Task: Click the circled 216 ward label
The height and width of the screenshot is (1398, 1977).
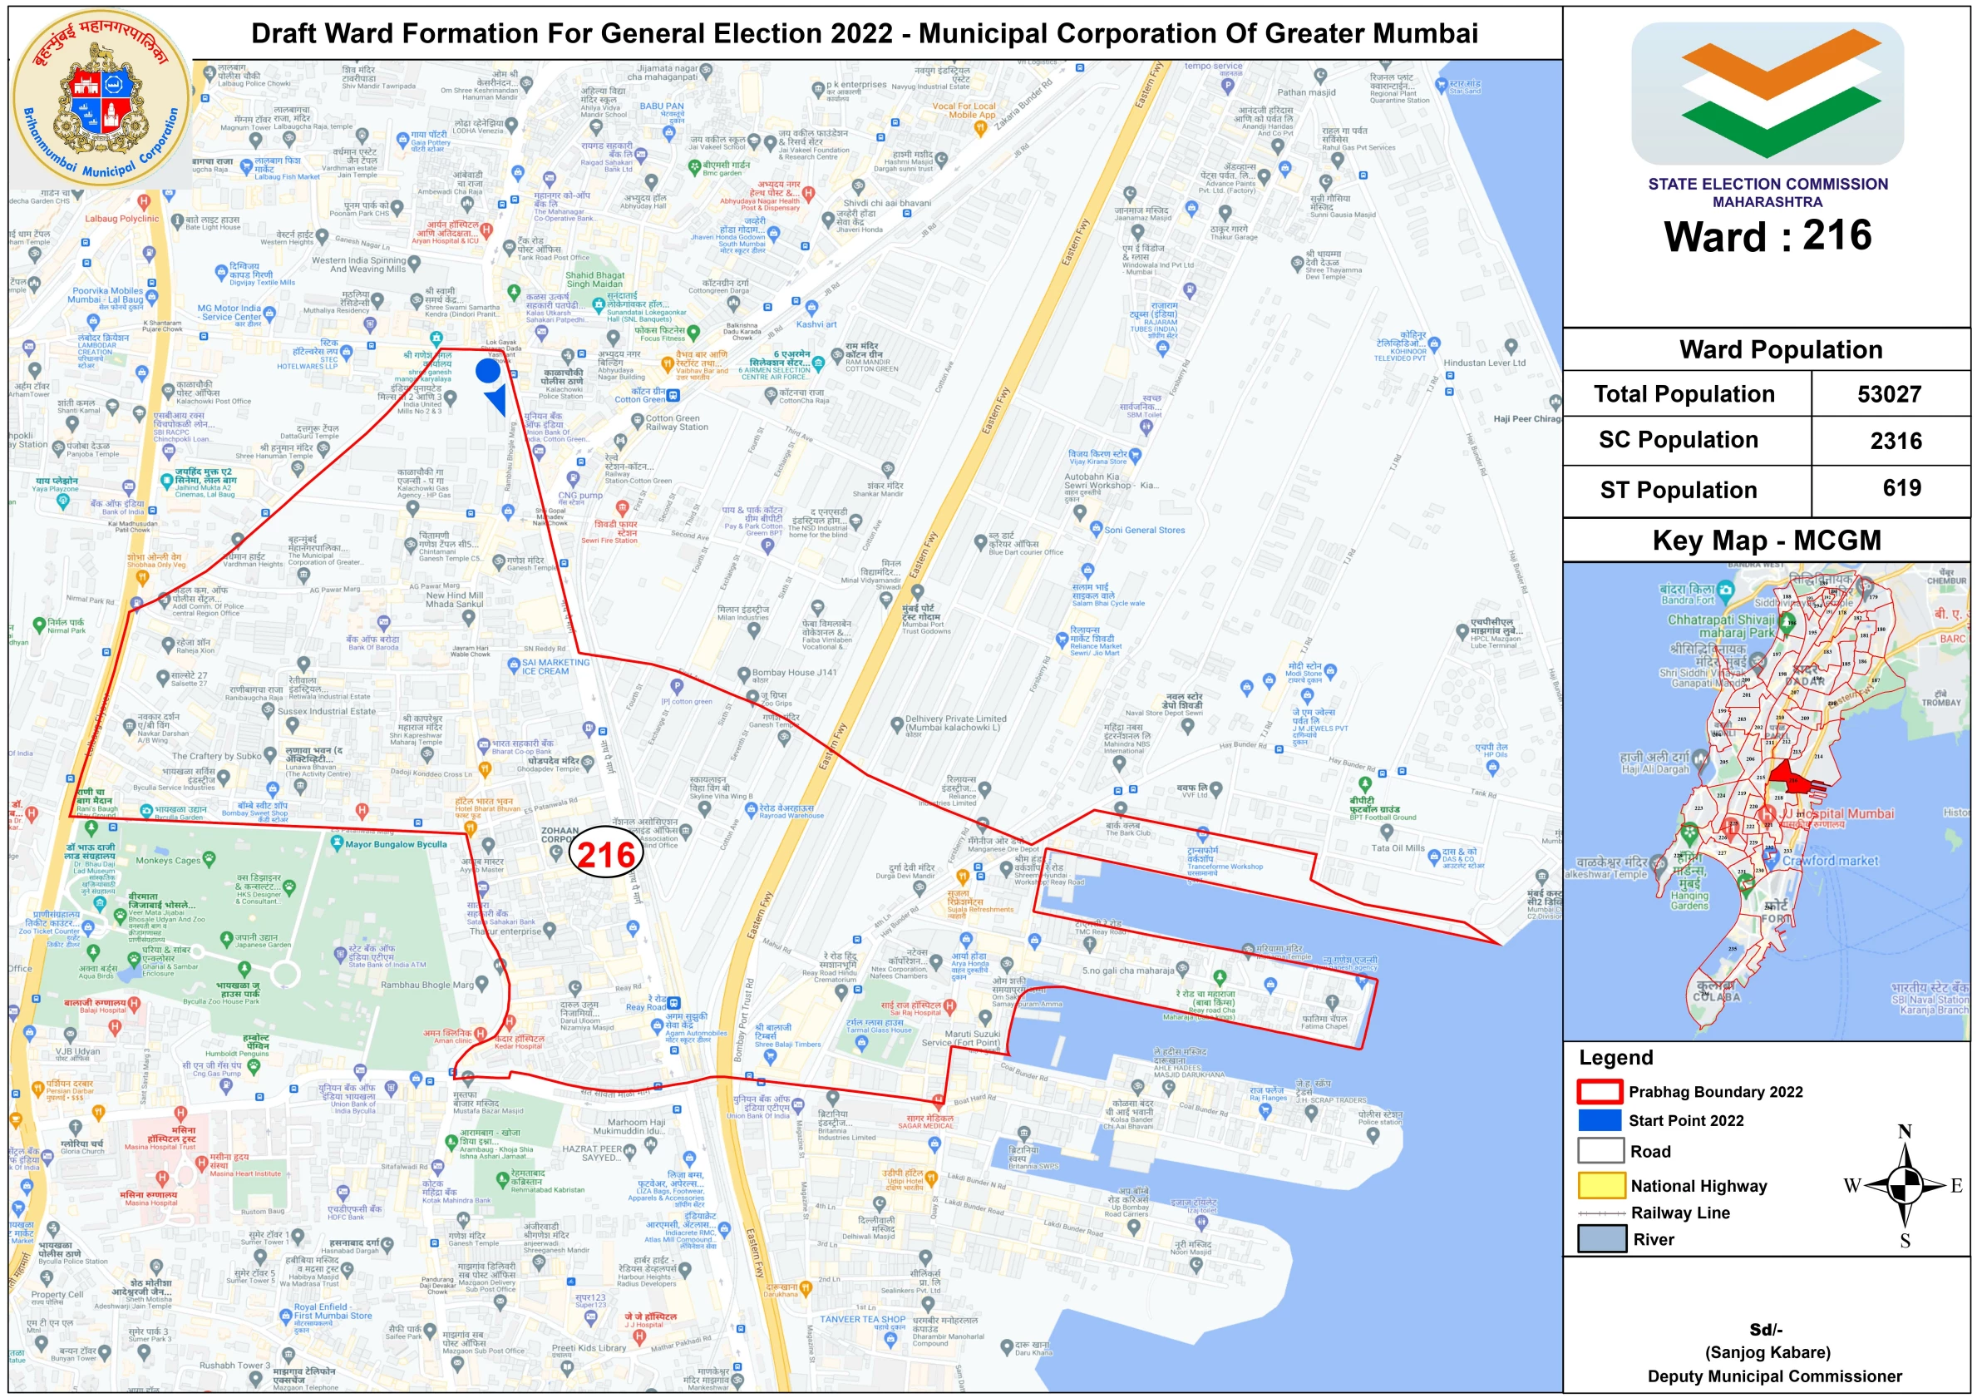Action: tap(606, 853)
